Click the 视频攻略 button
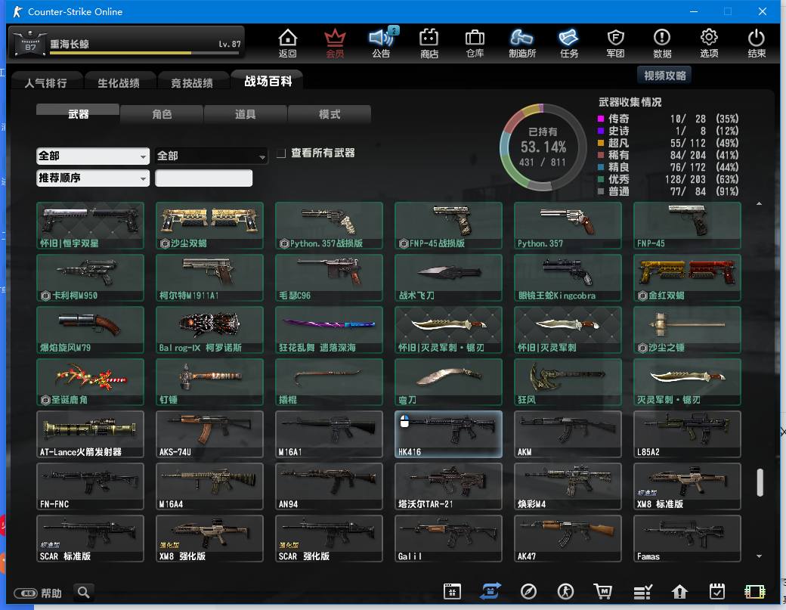This screenshot has height=610, width=786. (x=664, y=75)
